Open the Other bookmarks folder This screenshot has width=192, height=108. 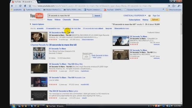point(174,10)
